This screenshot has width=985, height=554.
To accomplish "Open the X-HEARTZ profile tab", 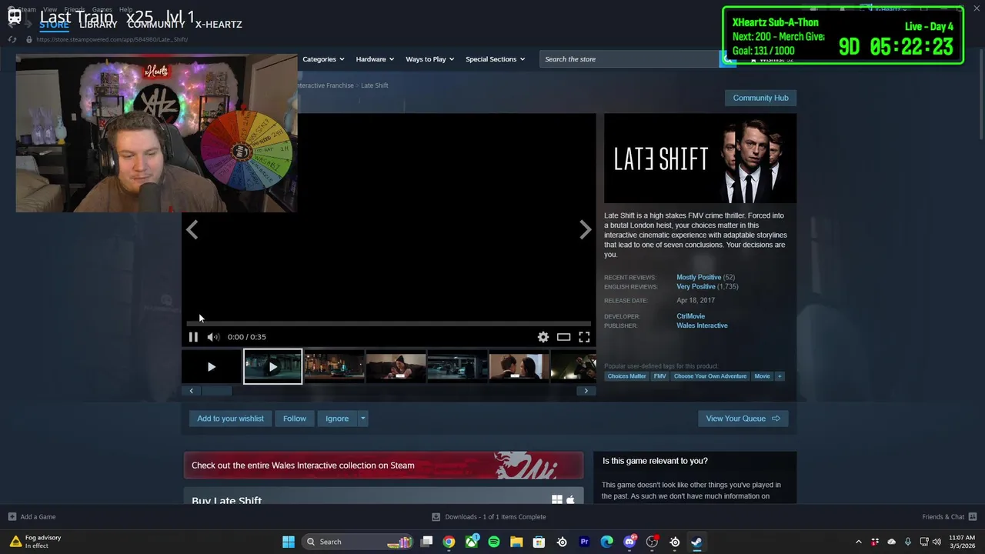I will click(219, 25).
